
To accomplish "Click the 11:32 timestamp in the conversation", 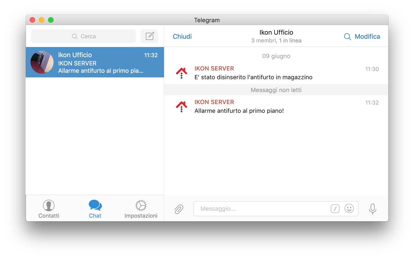I will click(x=372, y=103).
